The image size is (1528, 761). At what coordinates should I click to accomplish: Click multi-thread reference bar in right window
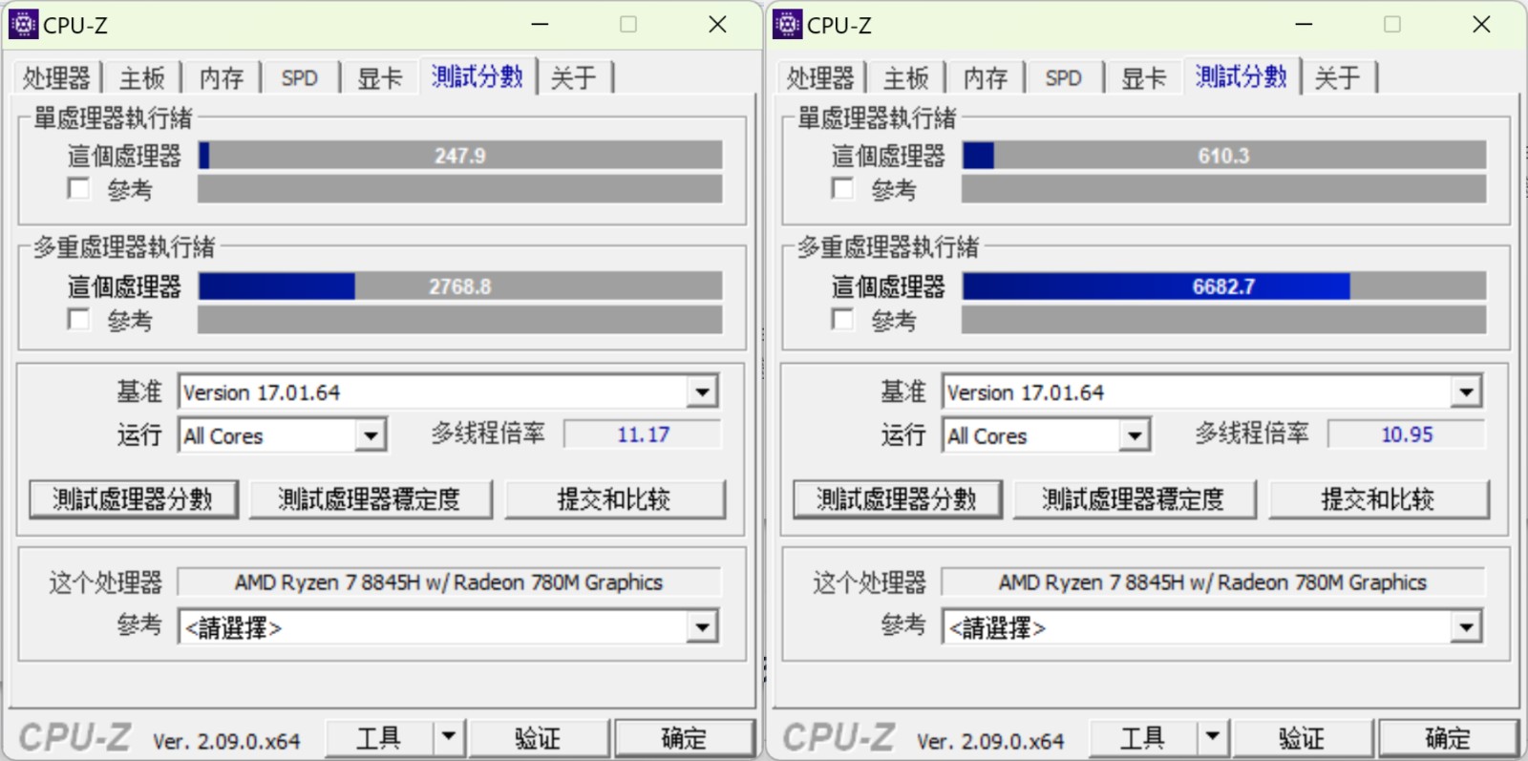click(1224, 320)
